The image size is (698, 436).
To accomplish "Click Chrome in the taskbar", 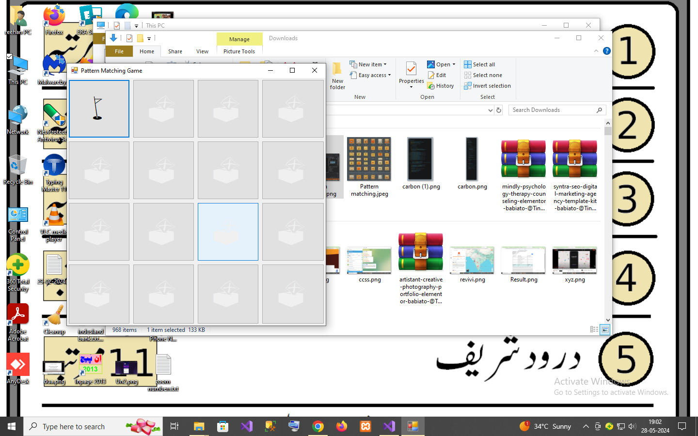I will pos(318,426).
